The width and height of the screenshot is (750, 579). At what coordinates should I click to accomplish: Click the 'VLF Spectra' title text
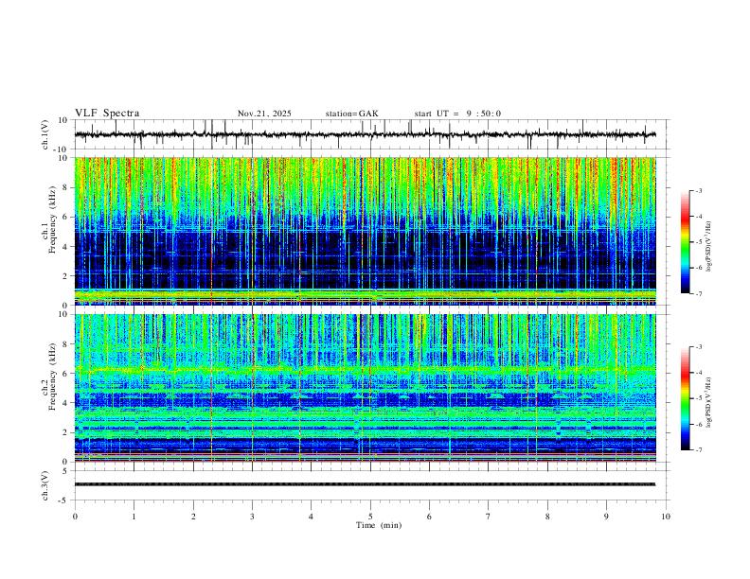107,114
